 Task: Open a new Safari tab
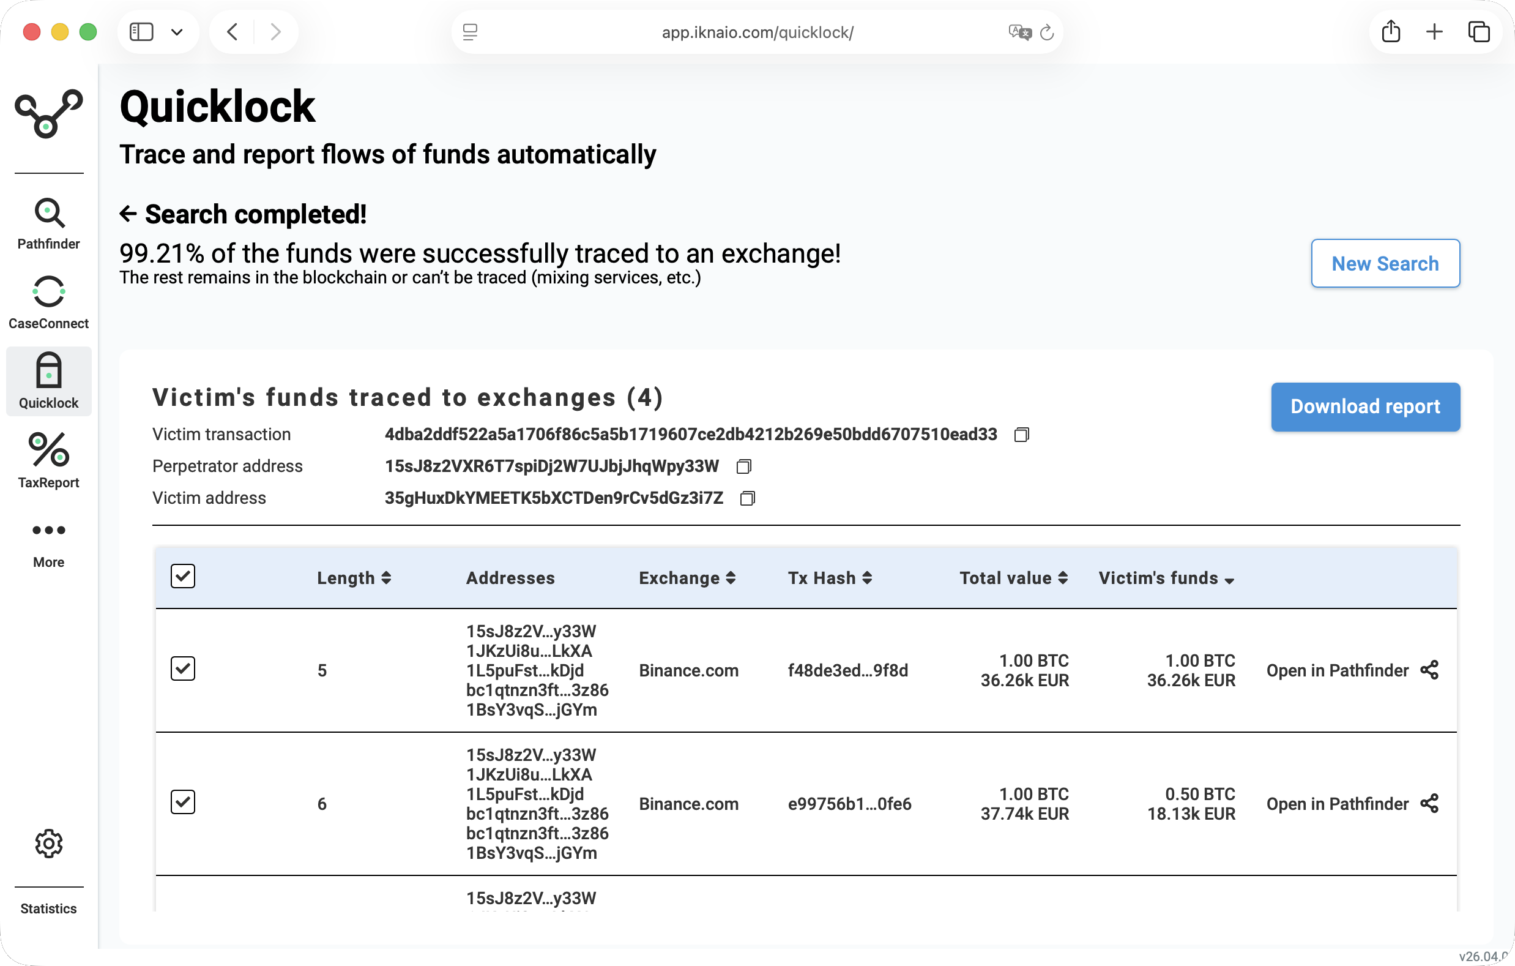[x=1434, y=31]
